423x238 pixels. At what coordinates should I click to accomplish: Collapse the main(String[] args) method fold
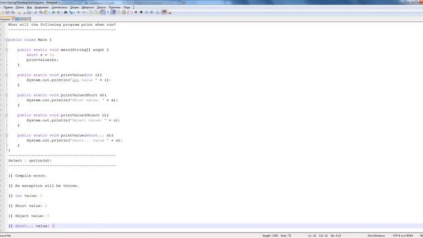[7, 50]
